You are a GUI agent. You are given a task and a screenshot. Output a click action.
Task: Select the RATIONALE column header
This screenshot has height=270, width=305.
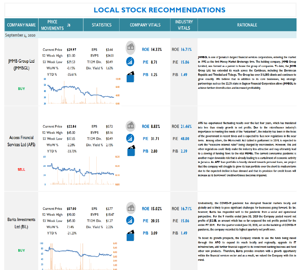coord(247,25)
